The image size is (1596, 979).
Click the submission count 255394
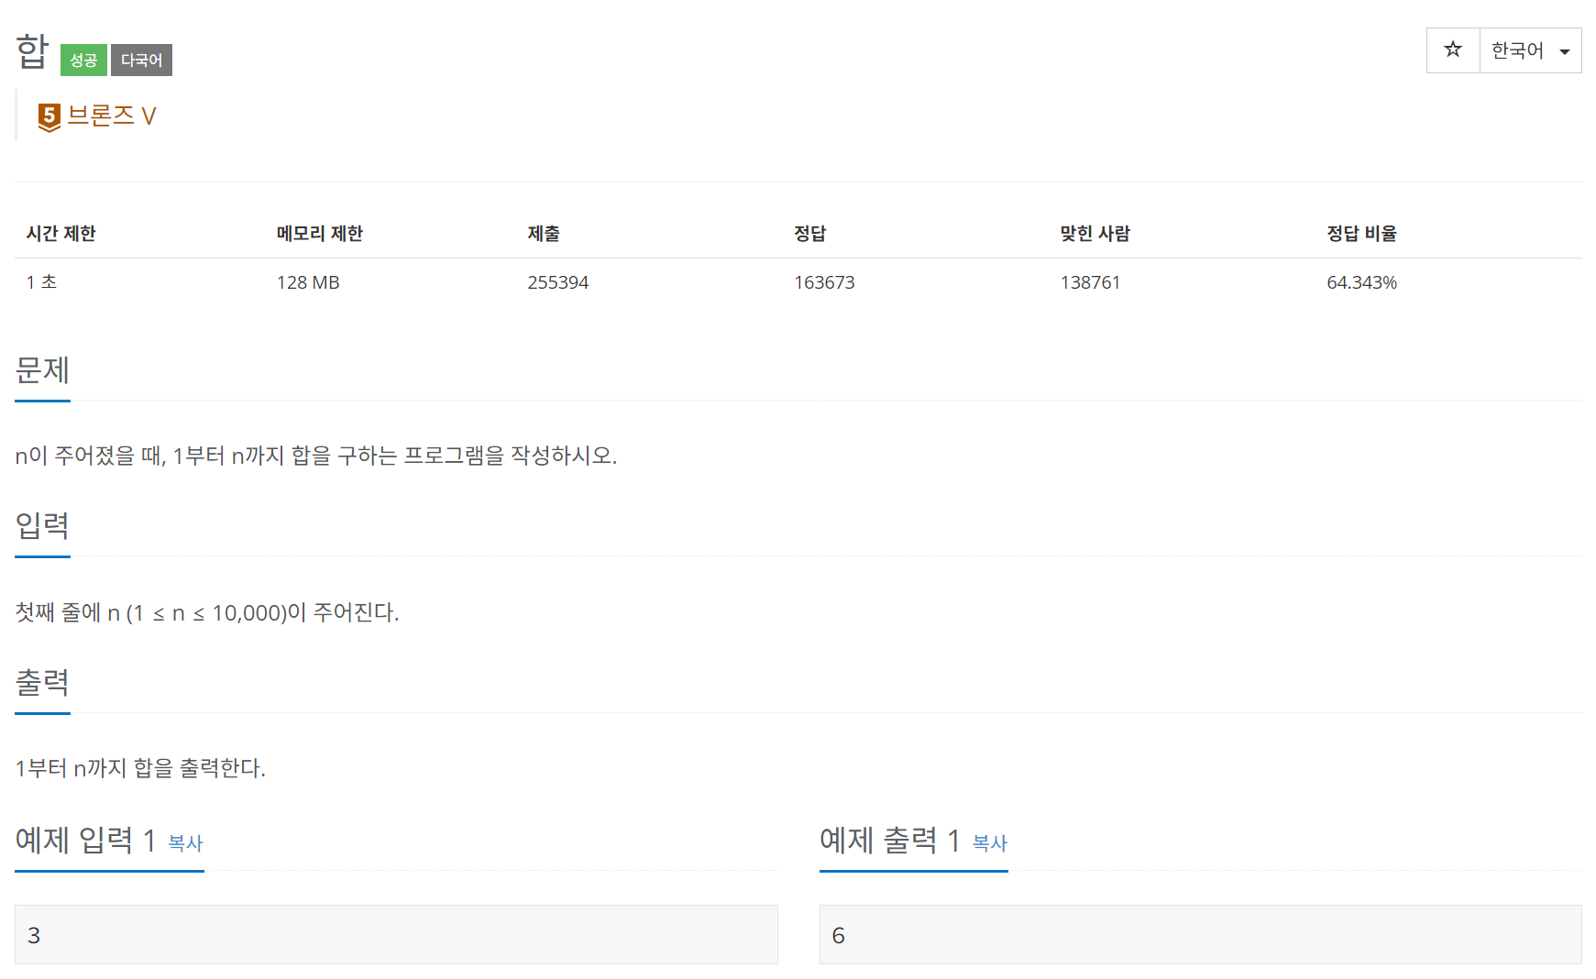coord(557,282)
